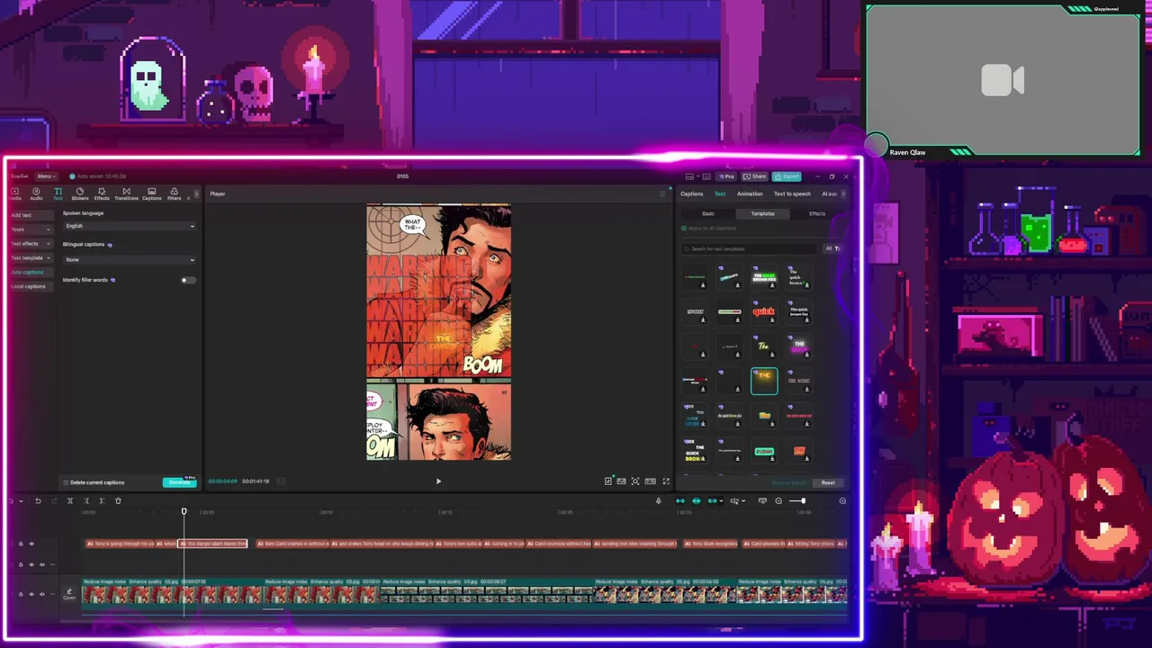
Task: Click the timeline microphone record icon
Action: point(658,500)
